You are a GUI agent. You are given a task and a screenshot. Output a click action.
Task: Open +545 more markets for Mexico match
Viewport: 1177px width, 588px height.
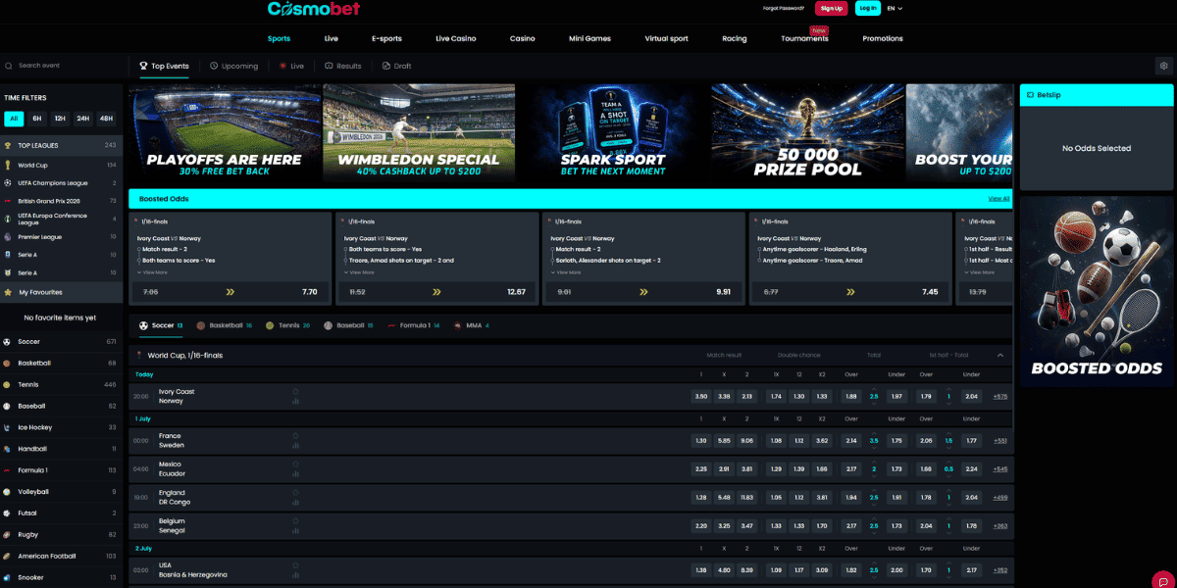click(x=999, y=469)
